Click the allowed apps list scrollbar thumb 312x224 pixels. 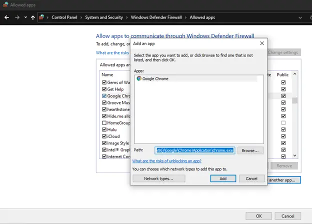coord(294,100)
